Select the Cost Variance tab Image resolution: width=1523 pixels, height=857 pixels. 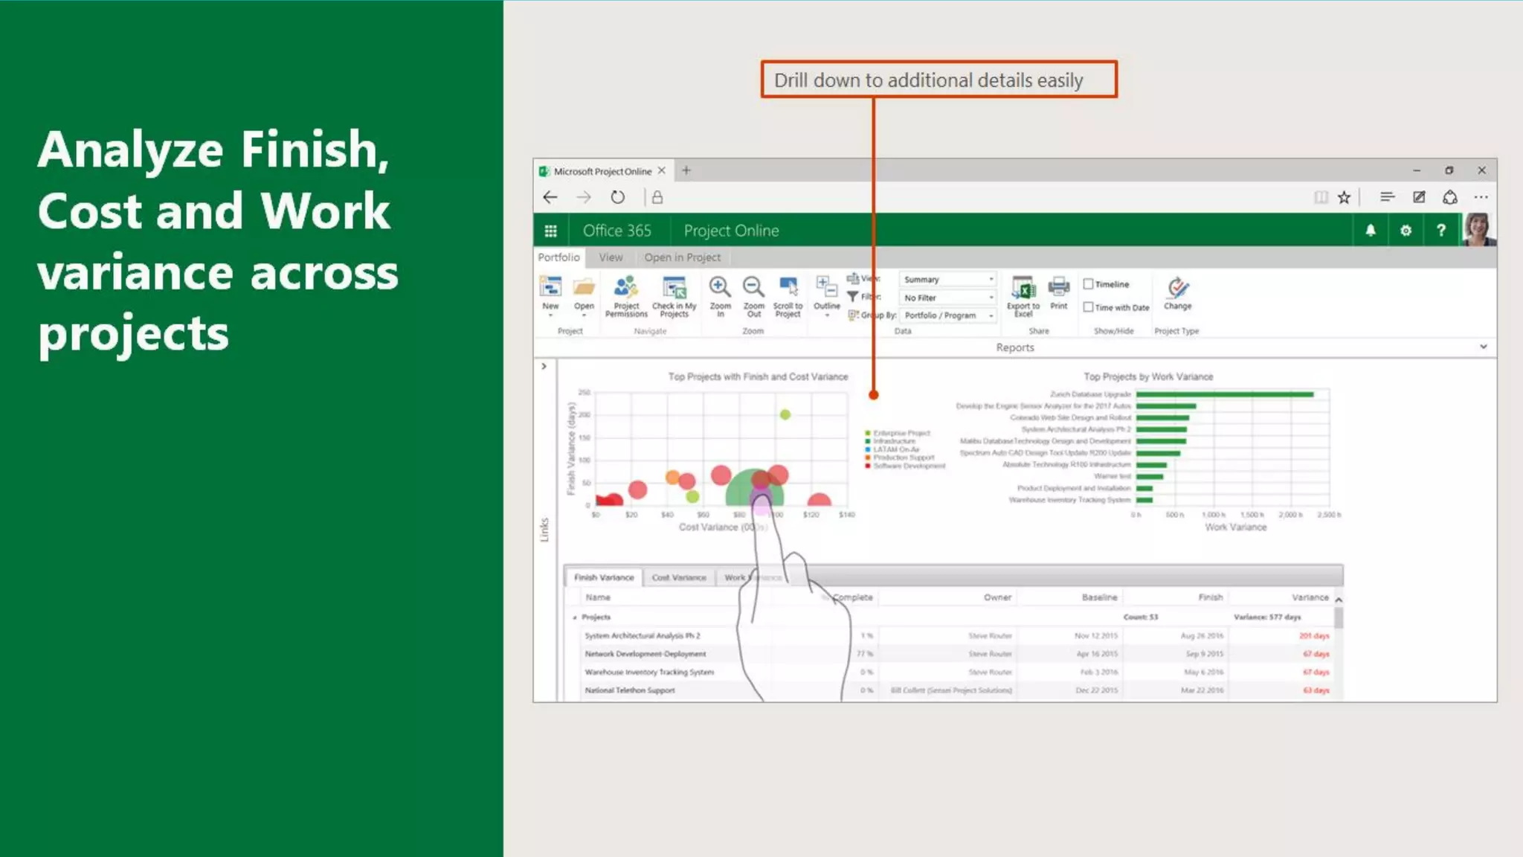(x=678, y=577)
